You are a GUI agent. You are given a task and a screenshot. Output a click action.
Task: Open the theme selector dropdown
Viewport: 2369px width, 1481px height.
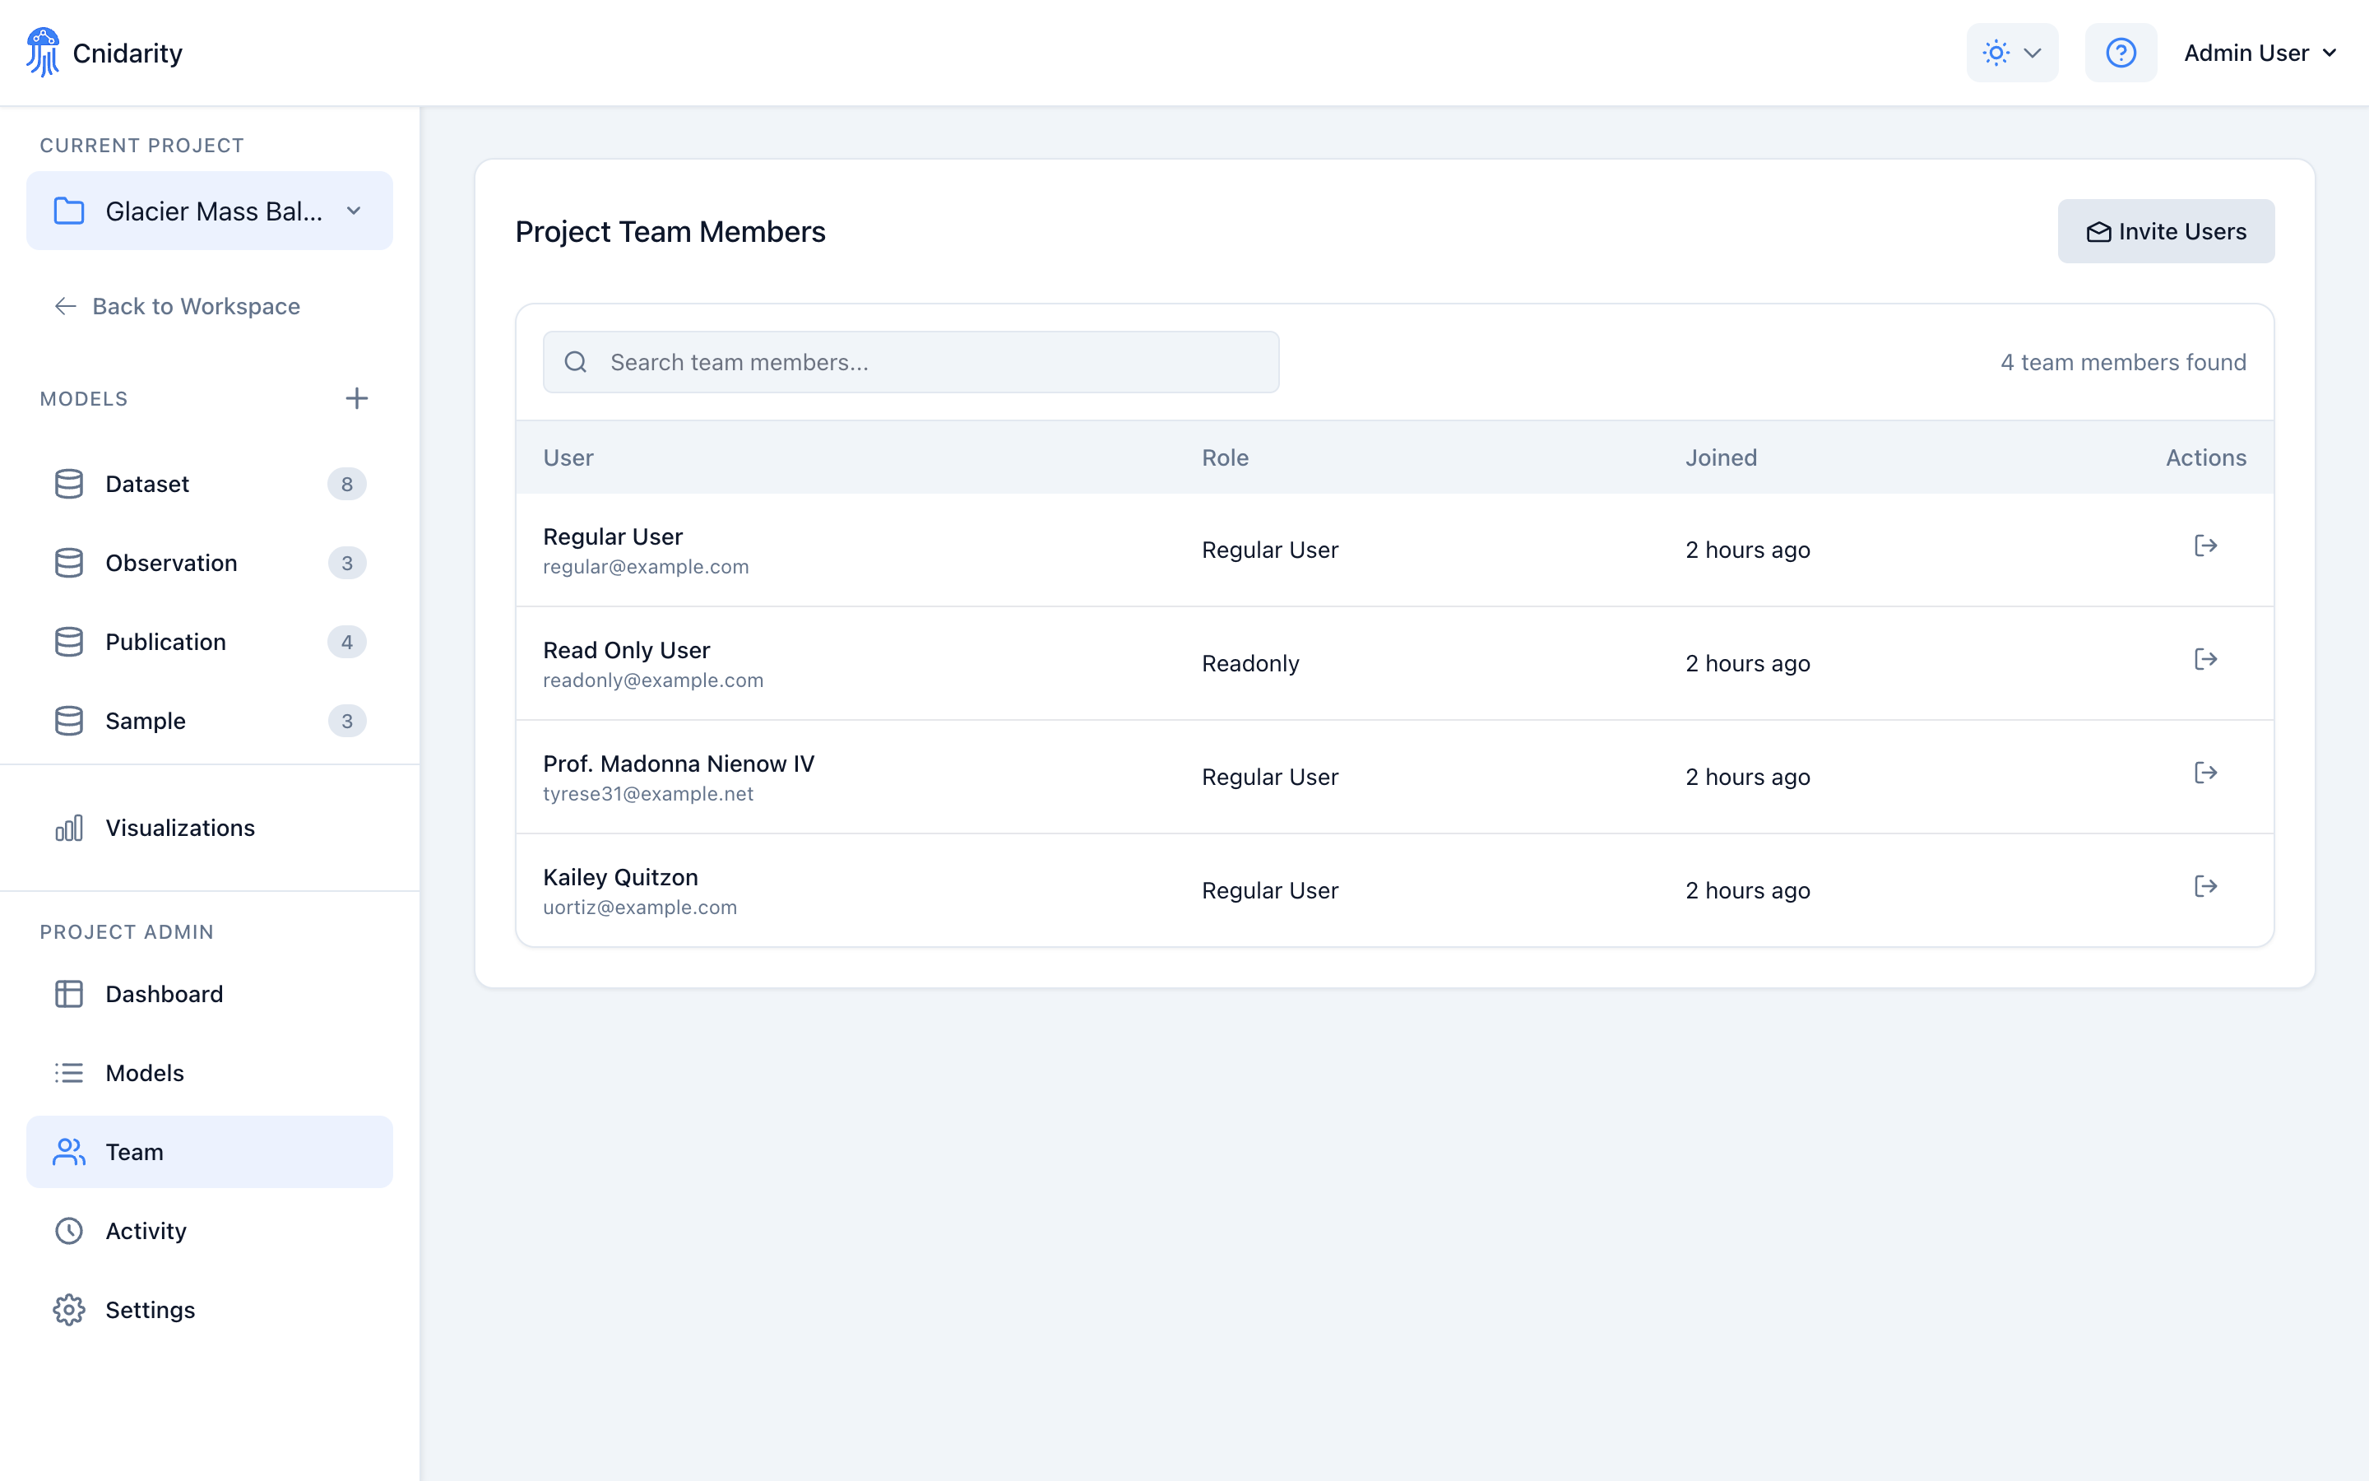click(2013, 52)
